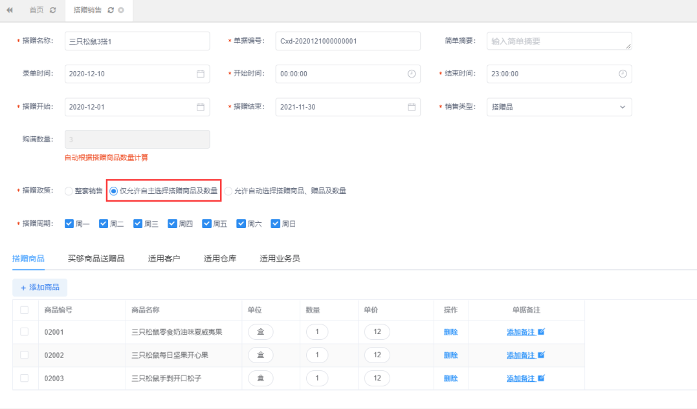Uncheck the 周四 checkbox

[172, 224]
